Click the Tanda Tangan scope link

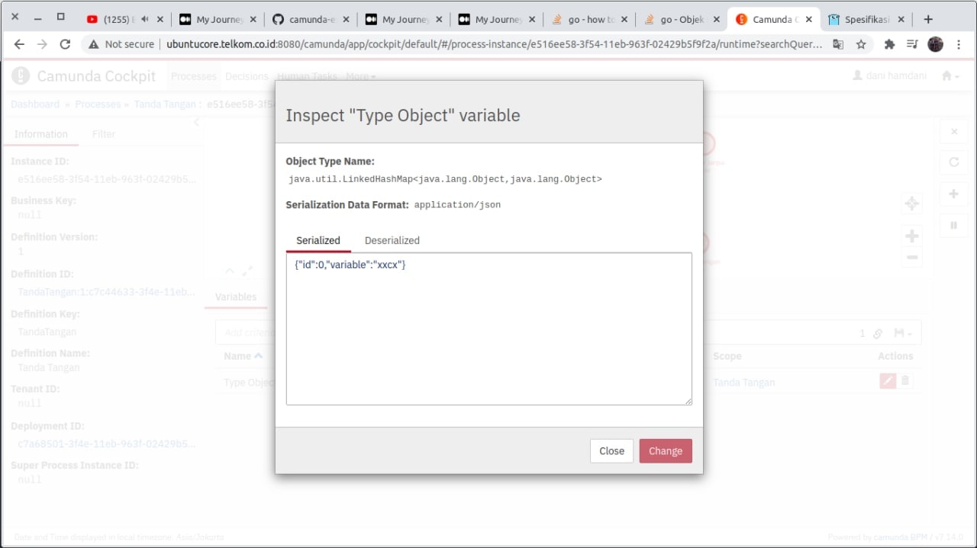(744, 383)
